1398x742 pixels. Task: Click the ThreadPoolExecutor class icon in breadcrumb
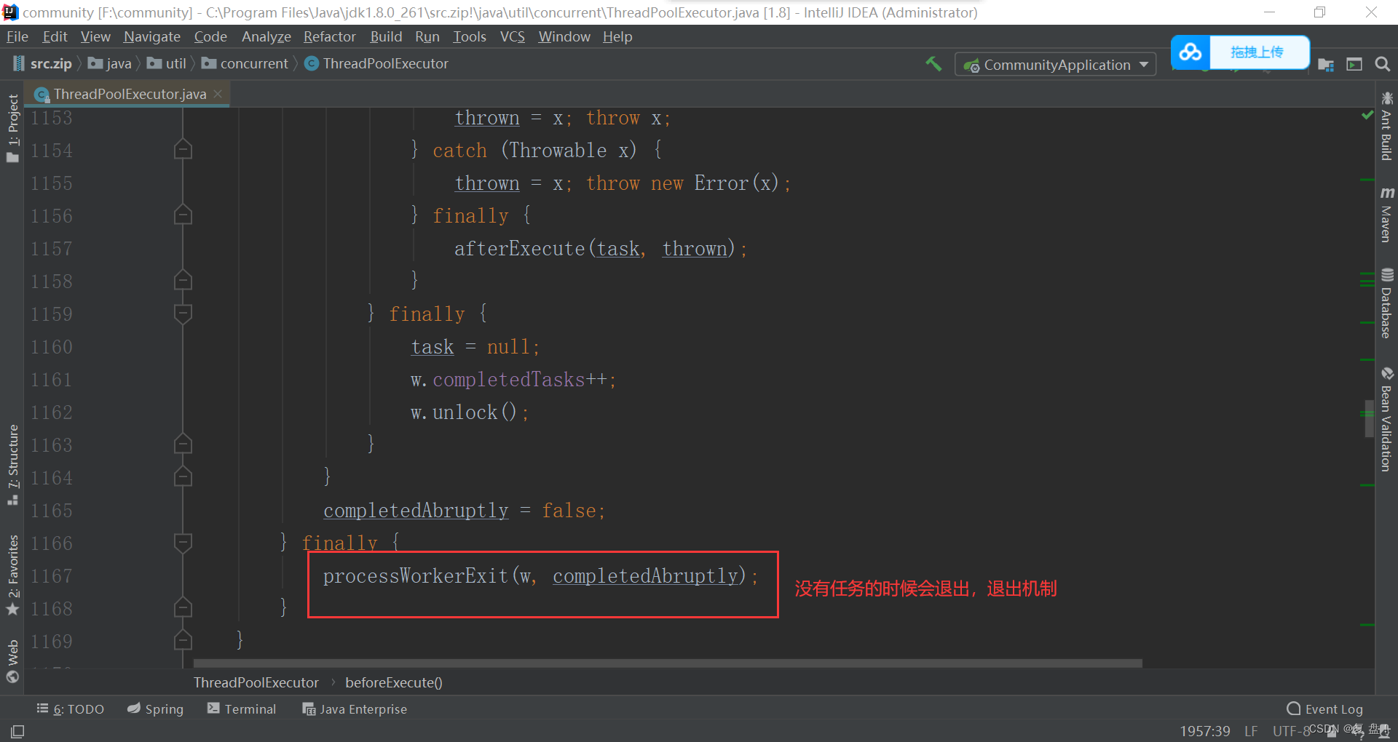click(312, 64)
